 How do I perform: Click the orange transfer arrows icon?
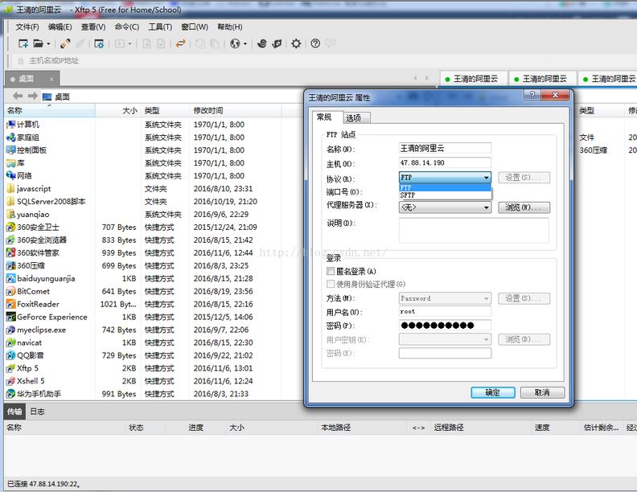[181, 43]
